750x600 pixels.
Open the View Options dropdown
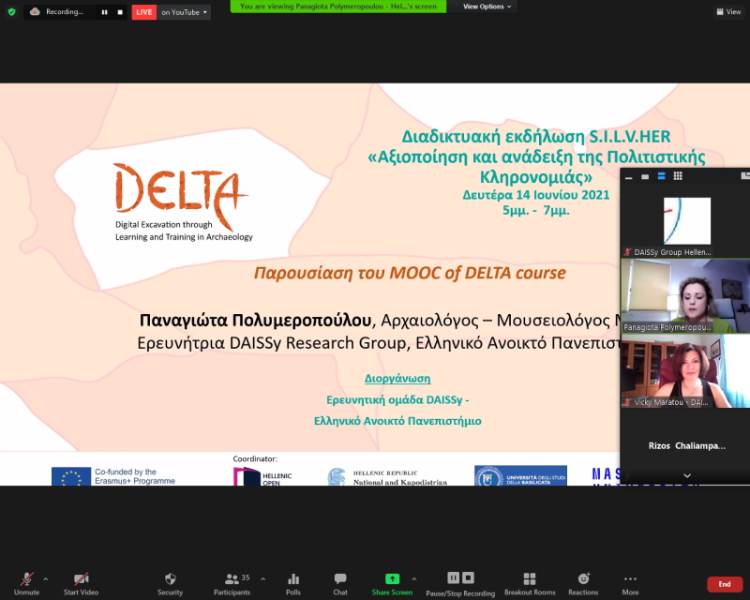(x=487, y=7)
